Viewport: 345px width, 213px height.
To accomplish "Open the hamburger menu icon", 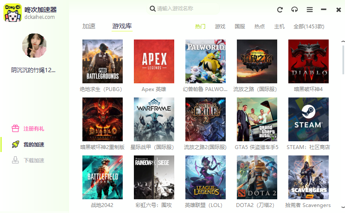I will [309, 9].
